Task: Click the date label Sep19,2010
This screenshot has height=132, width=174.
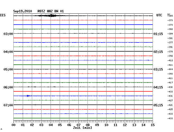Action: click(22, 11)
